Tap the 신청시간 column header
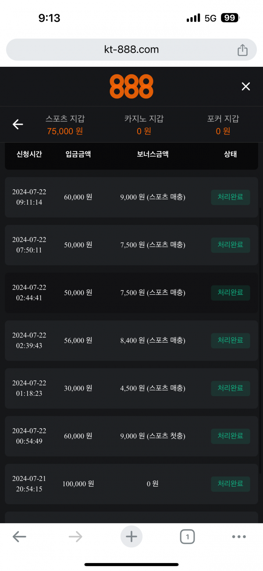The image size is (263, 571). pyautogui.click(x=29, y=154)
